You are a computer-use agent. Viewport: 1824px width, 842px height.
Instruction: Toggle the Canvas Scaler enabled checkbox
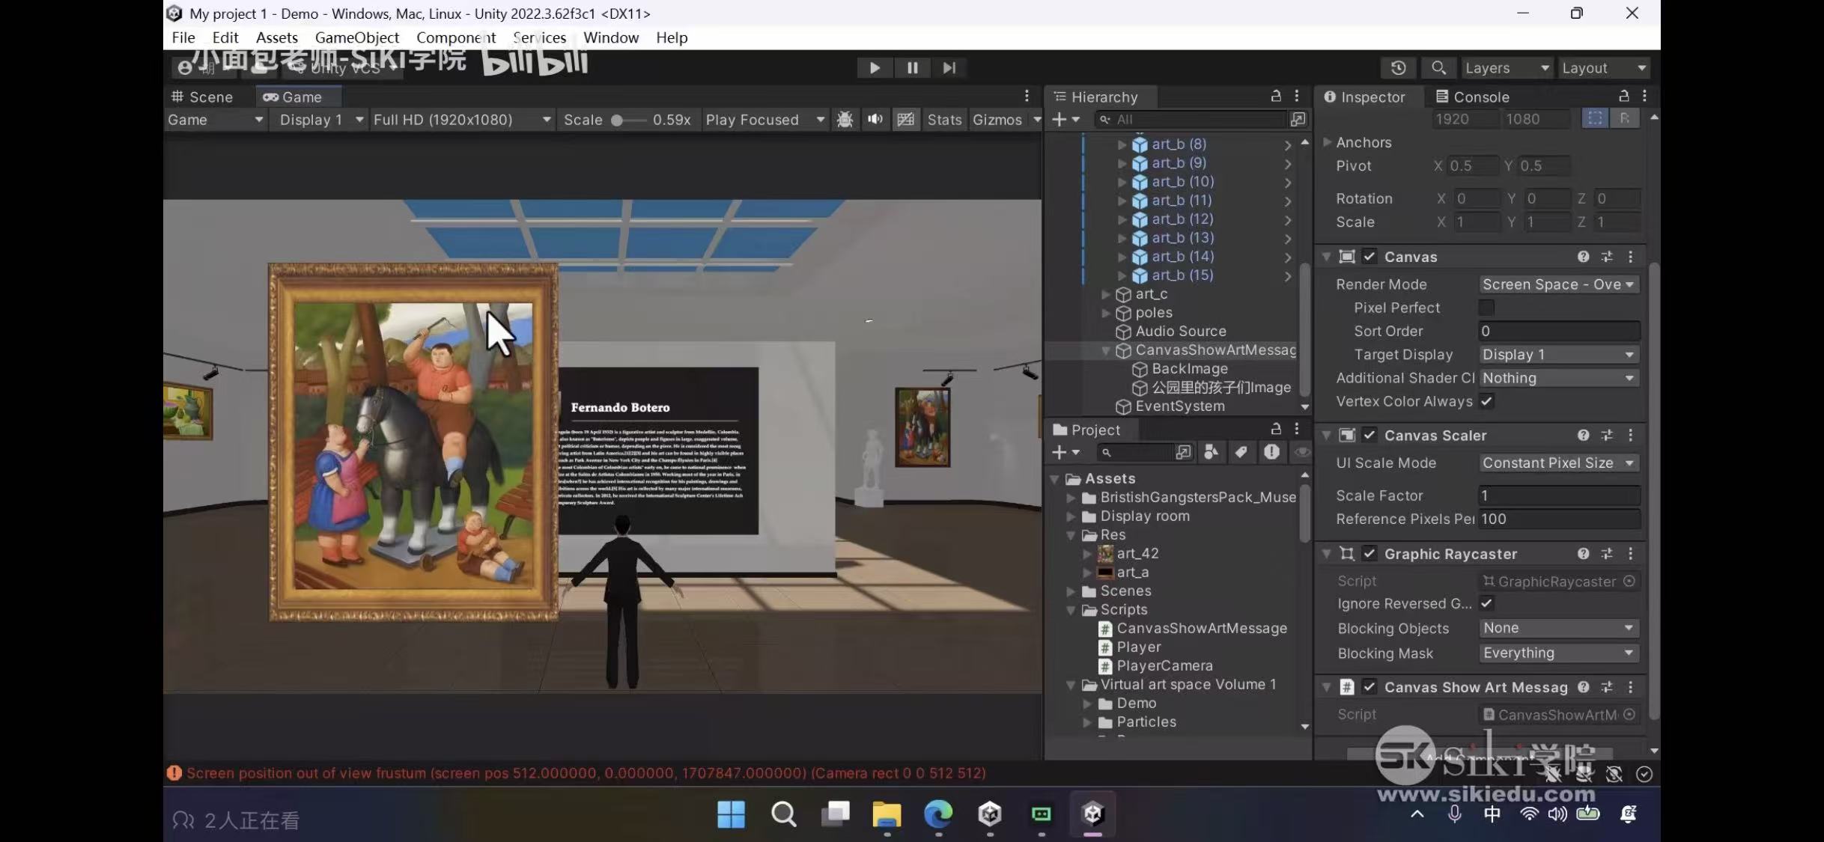1369,436
